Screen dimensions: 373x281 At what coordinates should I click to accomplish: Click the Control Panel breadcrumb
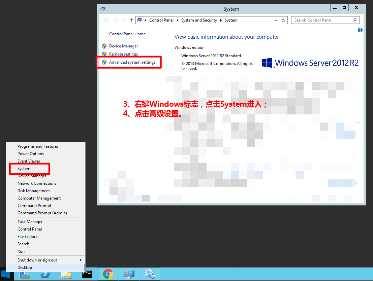(161, 20)
